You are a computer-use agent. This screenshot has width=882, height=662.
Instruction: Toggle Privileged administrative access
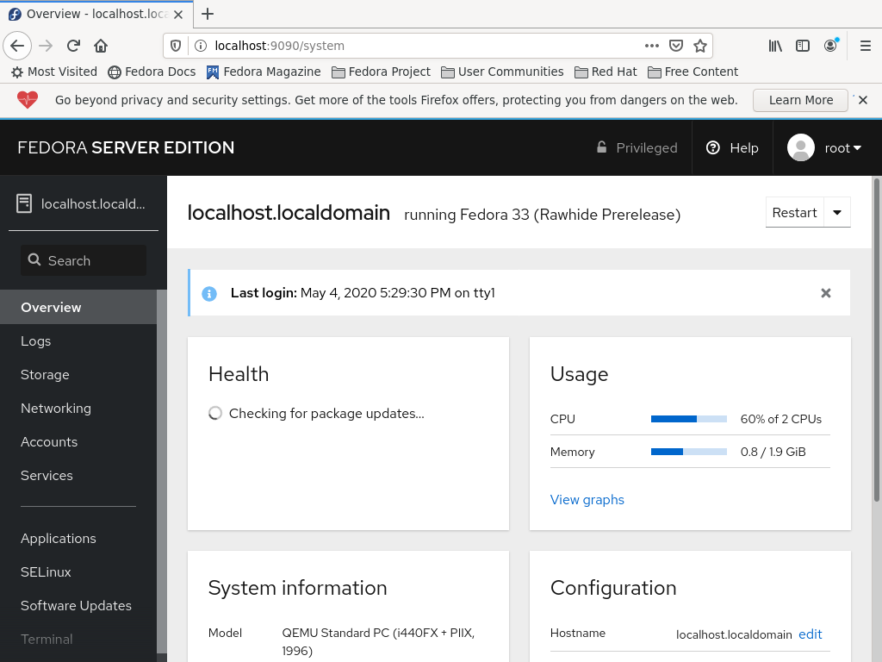(x=637, y=147)
